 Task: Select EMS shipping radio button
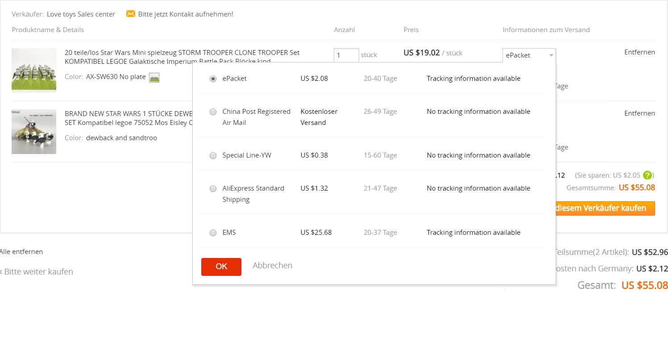(x=213, y=233)
